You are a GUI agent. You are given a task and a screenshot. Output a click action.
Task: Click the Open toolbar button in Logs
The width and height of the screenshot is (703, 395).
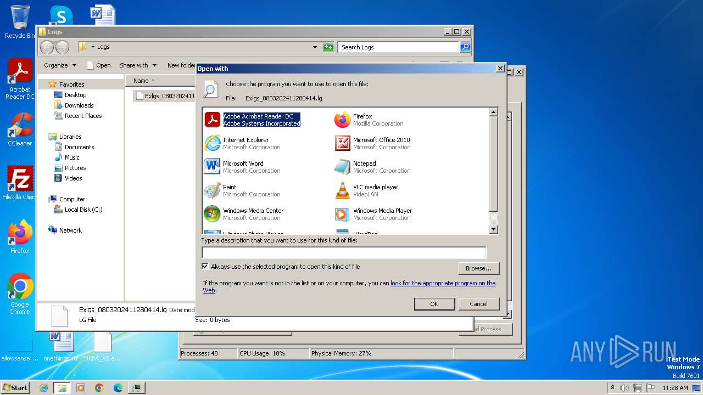pyautogui.click(x=99, y=65)
